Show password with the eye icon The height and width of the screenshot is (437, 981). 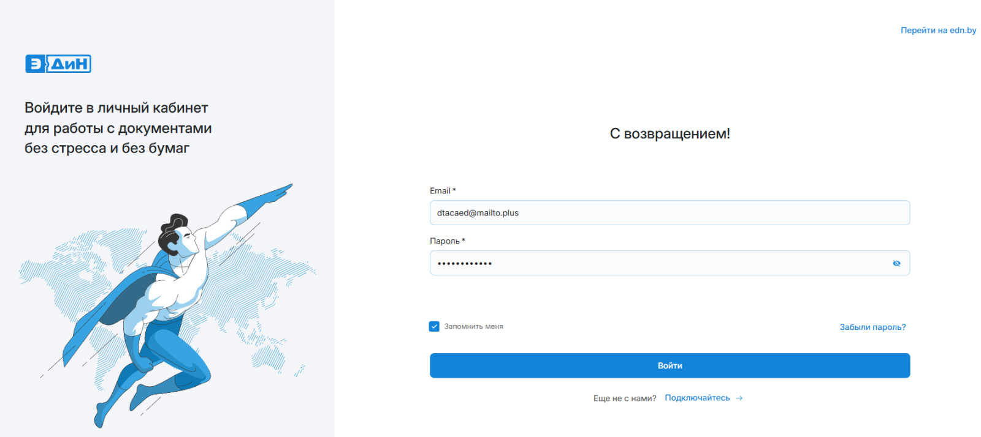[x=896, y=263]
